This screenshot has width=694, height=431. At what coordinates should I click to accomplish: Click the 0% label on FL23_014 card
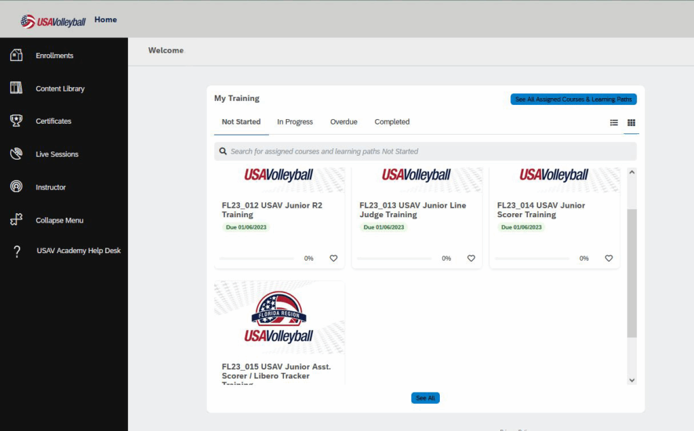(584, 258)
